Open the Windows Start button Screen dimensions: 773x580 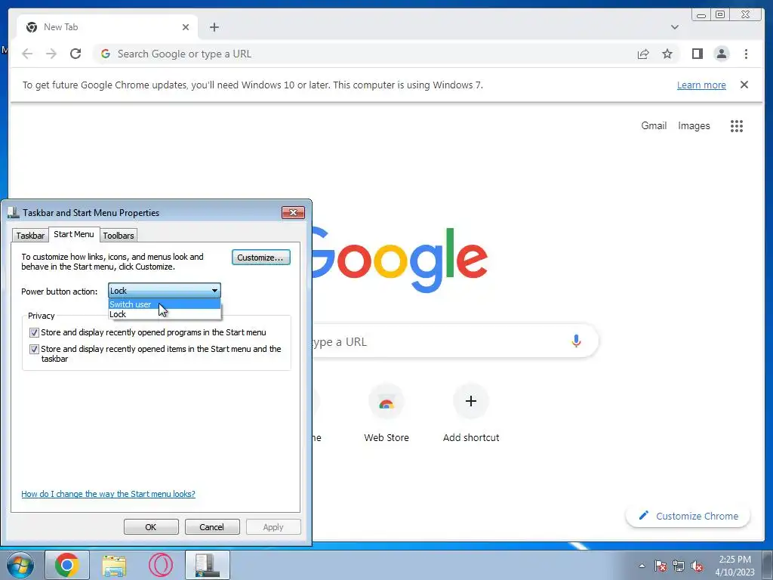[19, 565]
